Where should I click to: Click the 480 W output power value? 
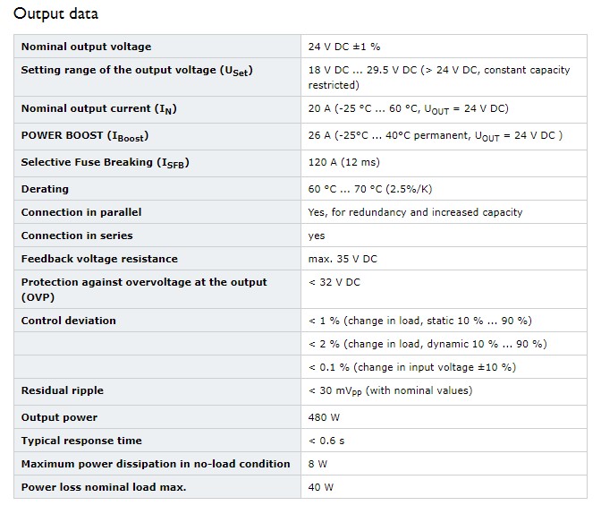point(324,417)
